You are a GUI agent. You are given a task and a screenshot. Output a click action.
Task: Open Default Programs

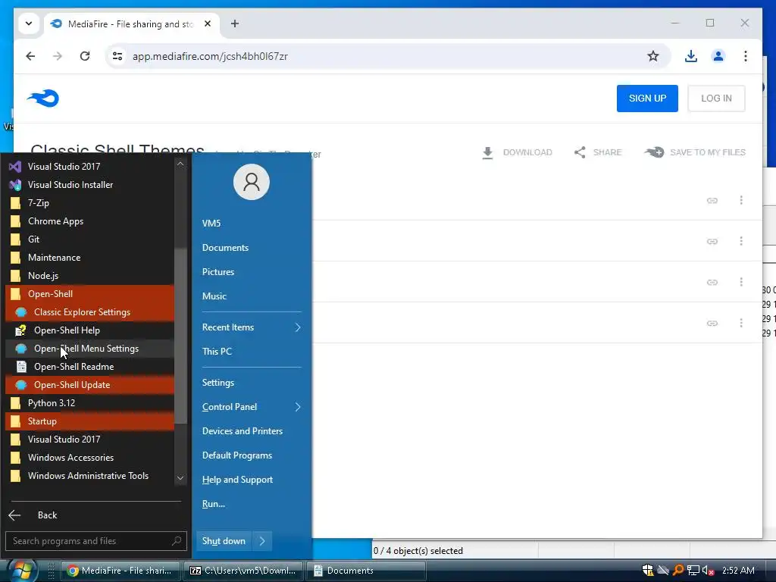(252, 455)
